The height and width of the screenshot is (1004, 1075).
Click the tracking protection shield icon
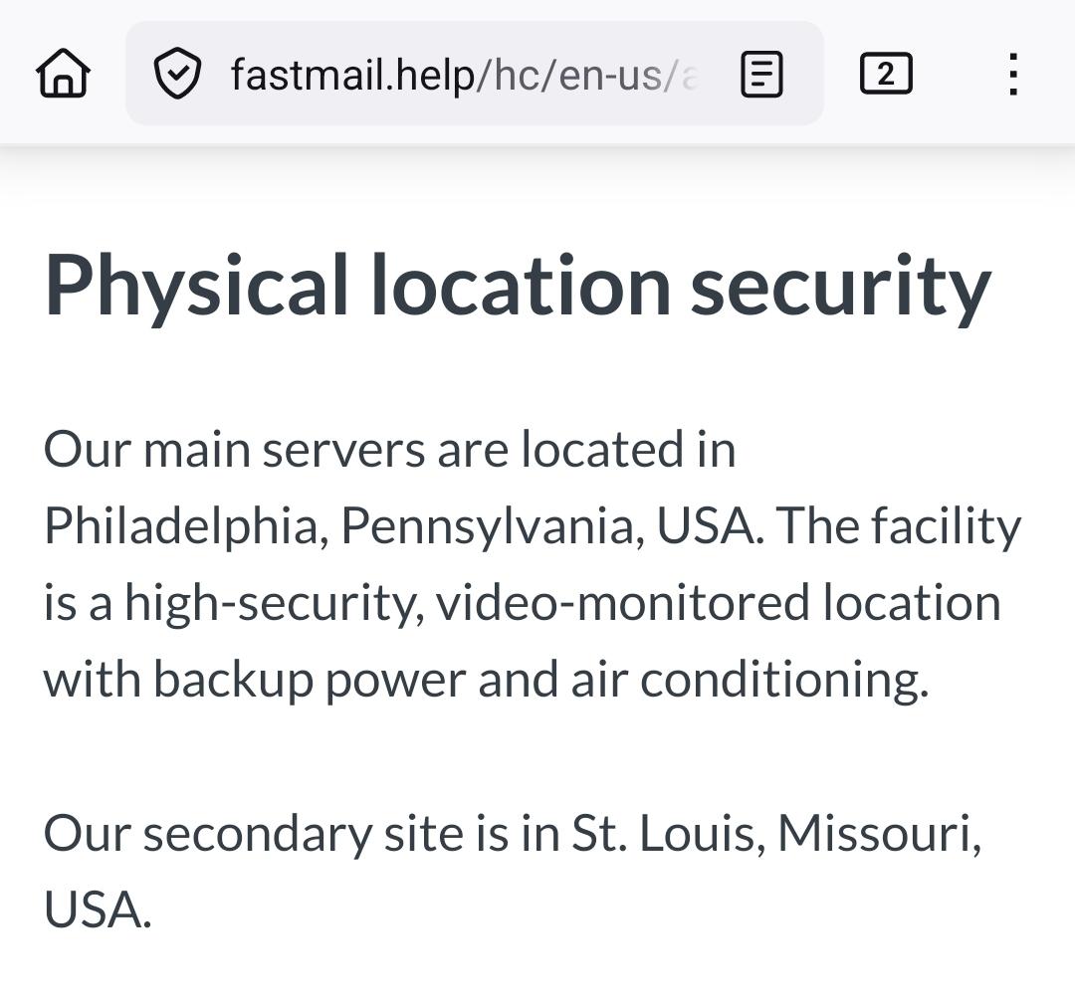177,75
